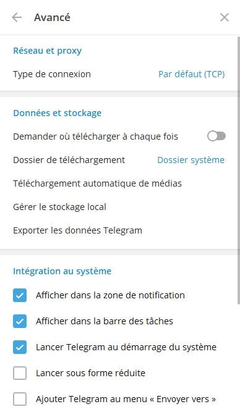Viewport: 240px width, 412px height.
Task: Check Ajouter Telegram au menu Envoyer vers
Action: (x=20, y=399)
